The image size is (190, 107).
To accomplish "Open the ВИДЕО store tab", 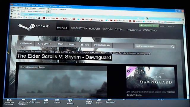I will click(72, 45).
